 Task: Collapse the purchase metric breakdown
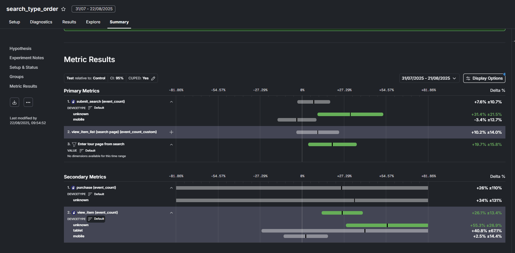point(171,188)
